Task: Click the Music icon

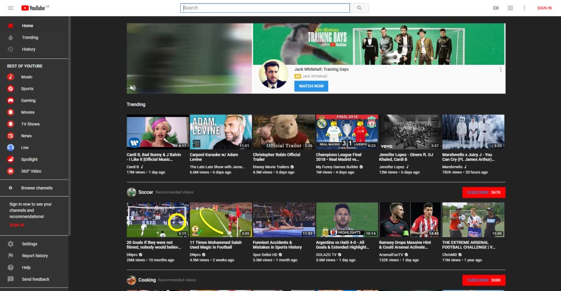Action: coord(11,77)
